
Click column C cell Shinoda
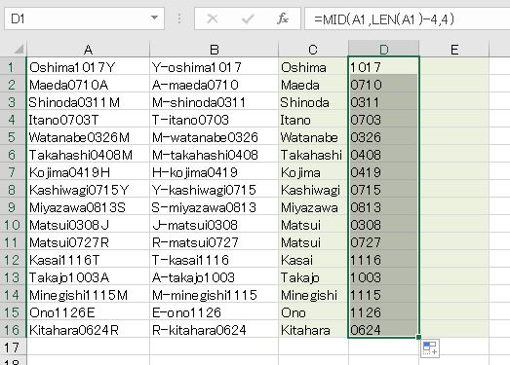[313, 102]
